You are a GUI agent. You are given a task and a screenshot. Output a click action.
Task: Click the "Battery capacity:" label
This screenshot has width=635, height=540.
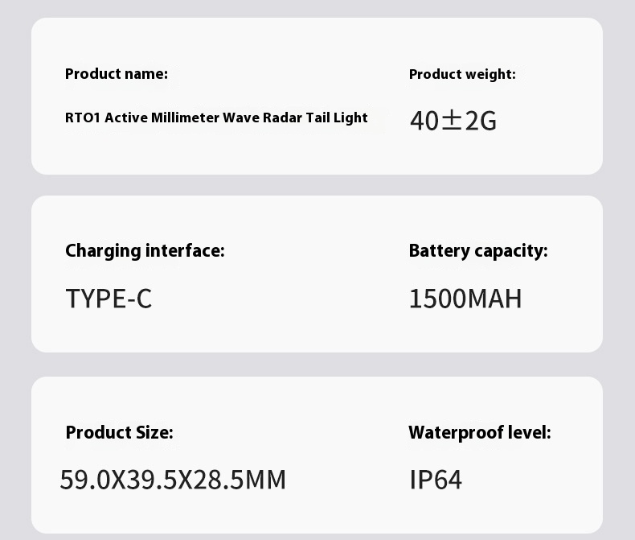point(478,251)
